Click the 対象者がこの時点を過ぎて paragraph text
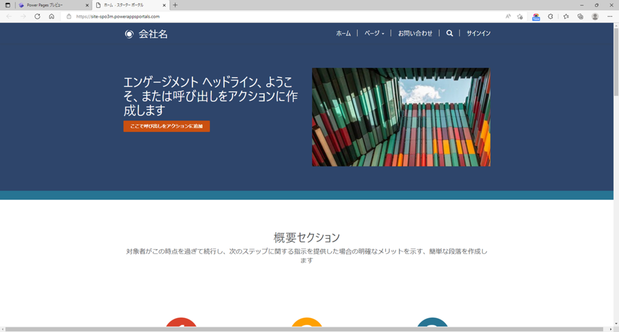This screenshot has height=332, width=619. click(307, 256)
